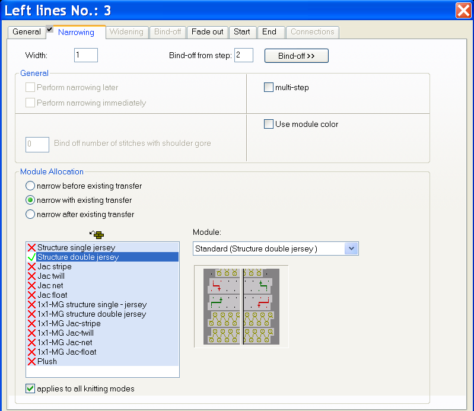This screenshot has width=474, height=411.
Task: Select the 1x1-MG Jac-float list entry
Action: (66, 352)
